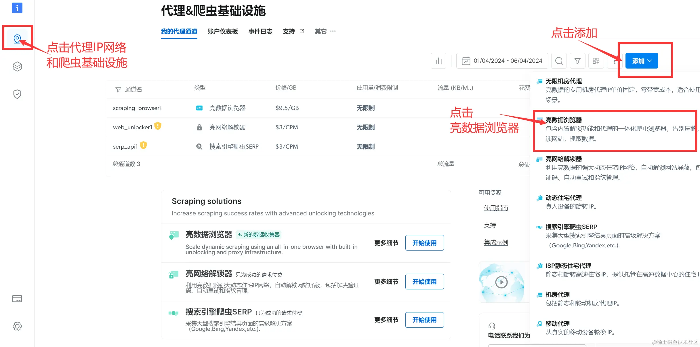The width and height of the screenshot is (700, 347).
Task: Play the globe video thumbnail
Action: click(x=501, y=282)
